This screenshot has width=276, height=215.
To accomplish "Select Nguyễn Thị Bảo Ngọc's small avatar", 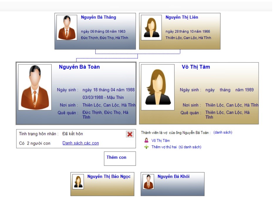I will tap(78, 182).
